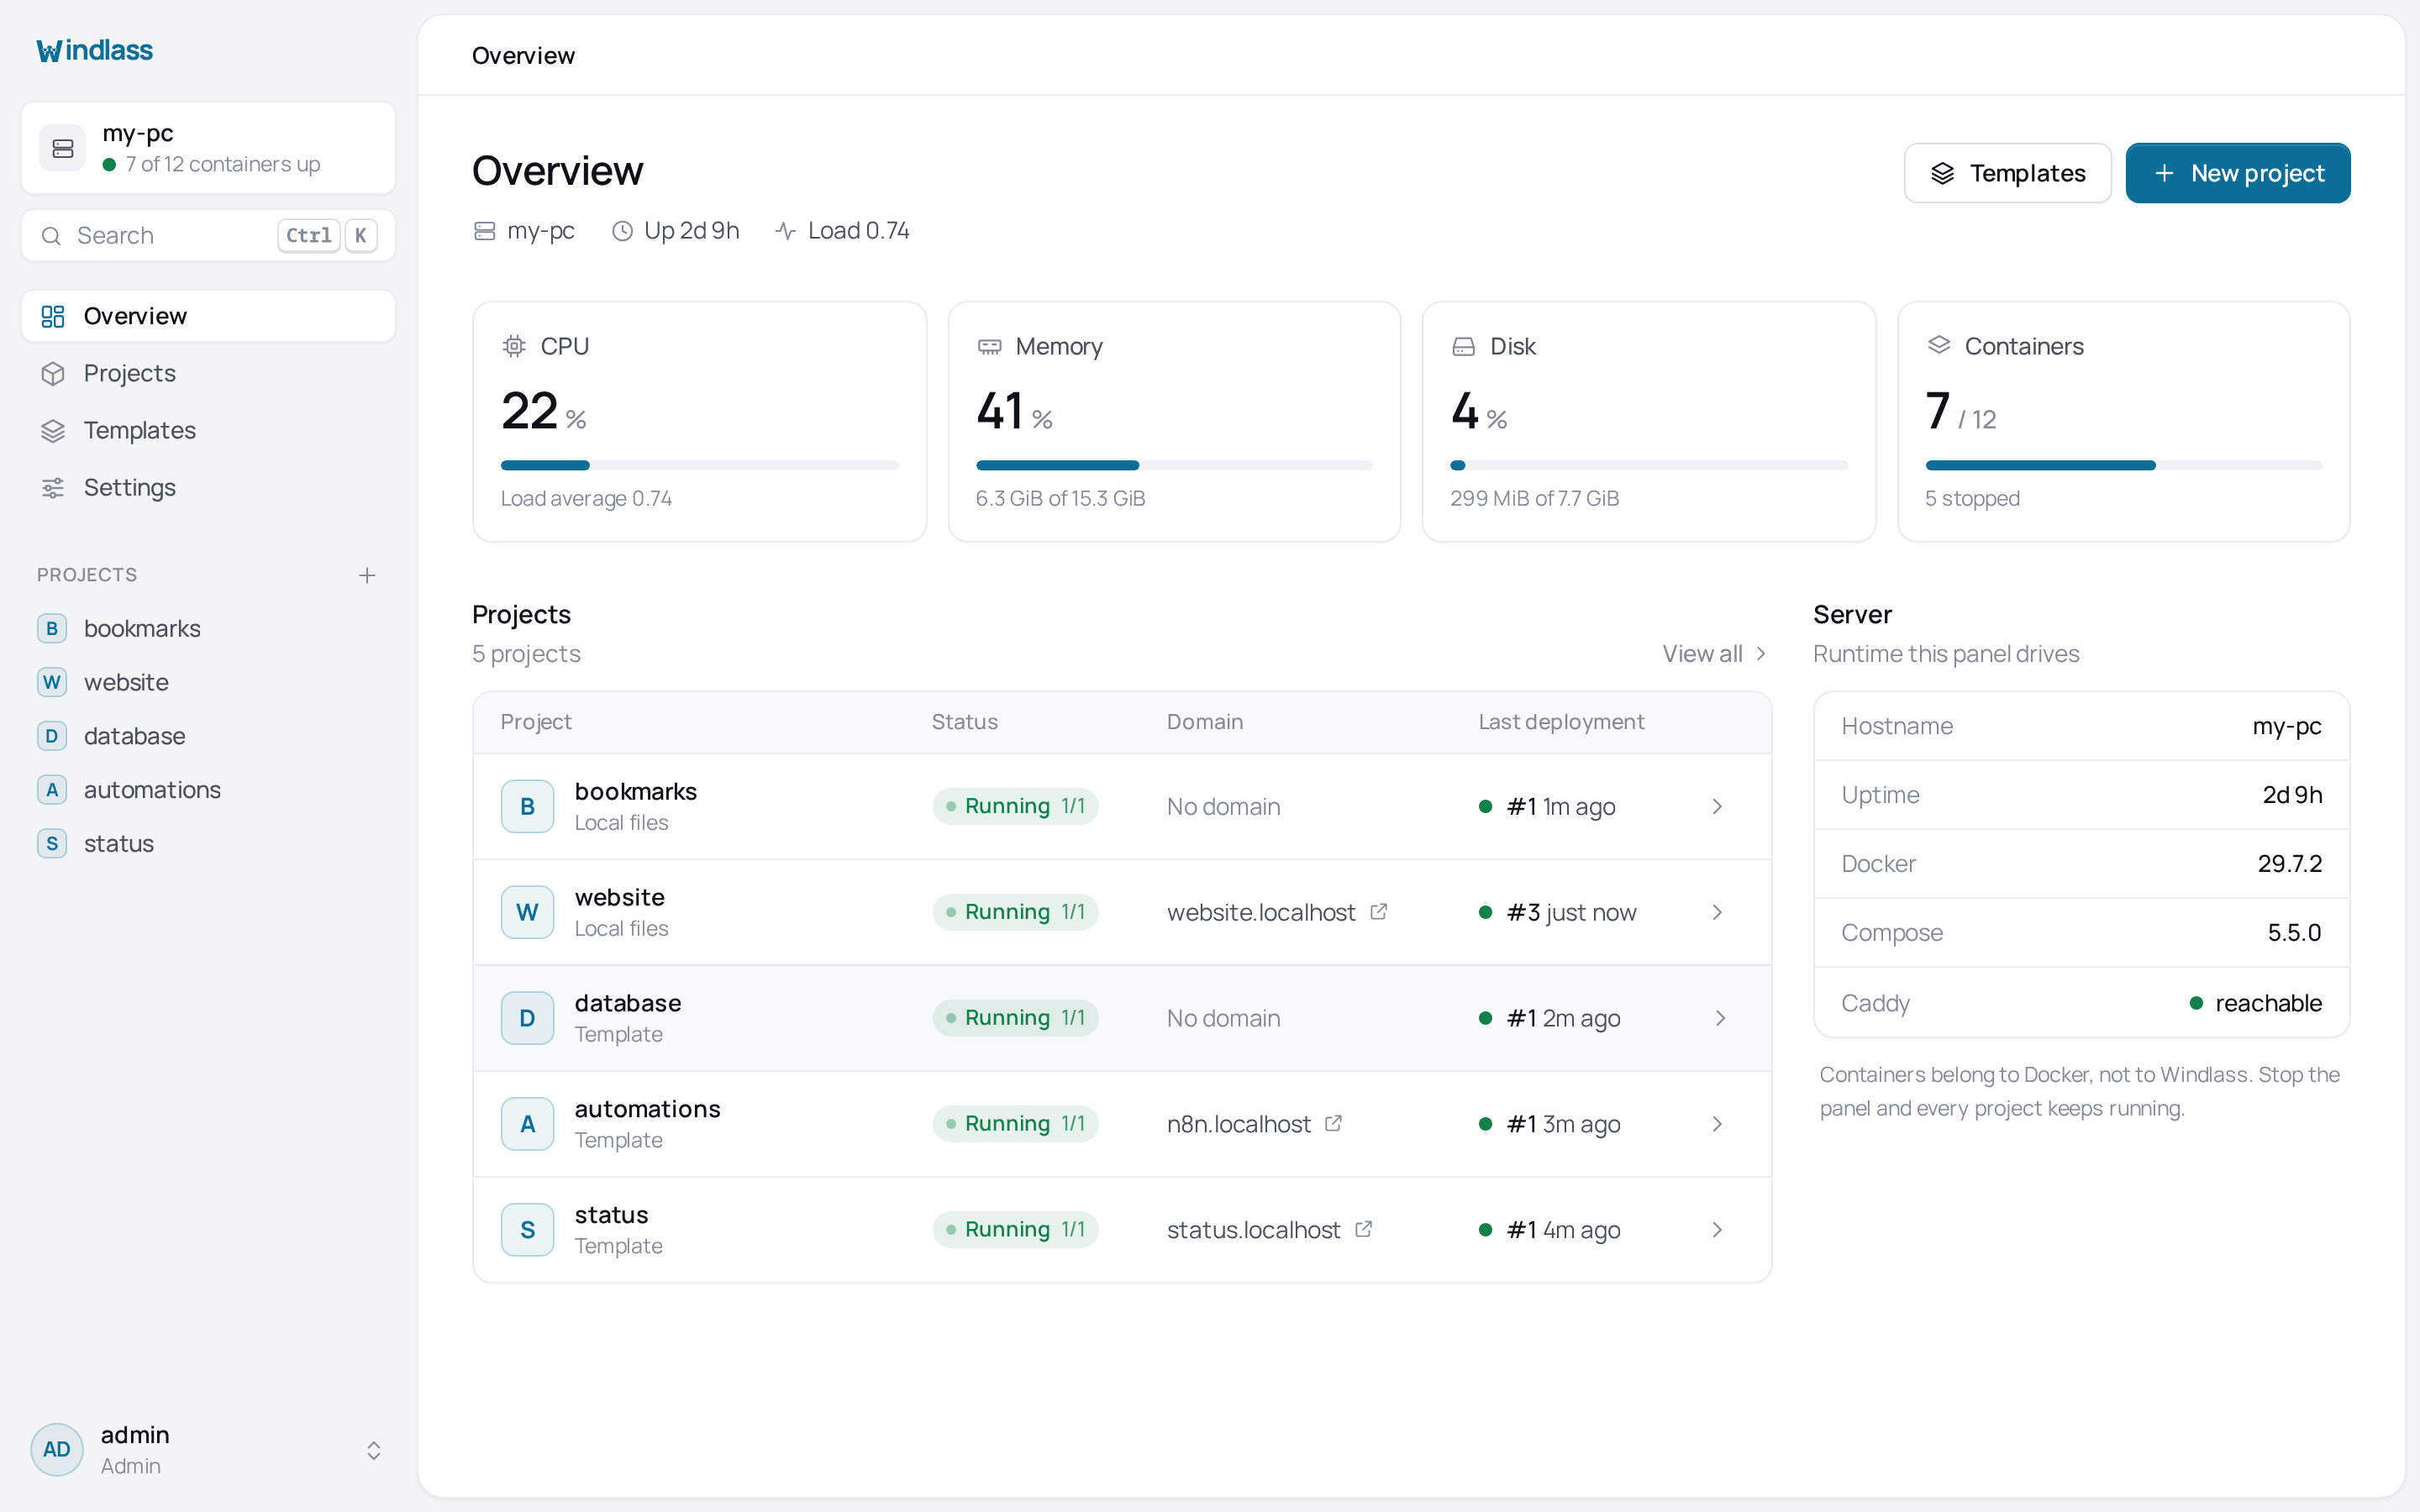Screen dimensions: 2420x1512
Task: Click the Windlass logo
Action: [95, 50]
